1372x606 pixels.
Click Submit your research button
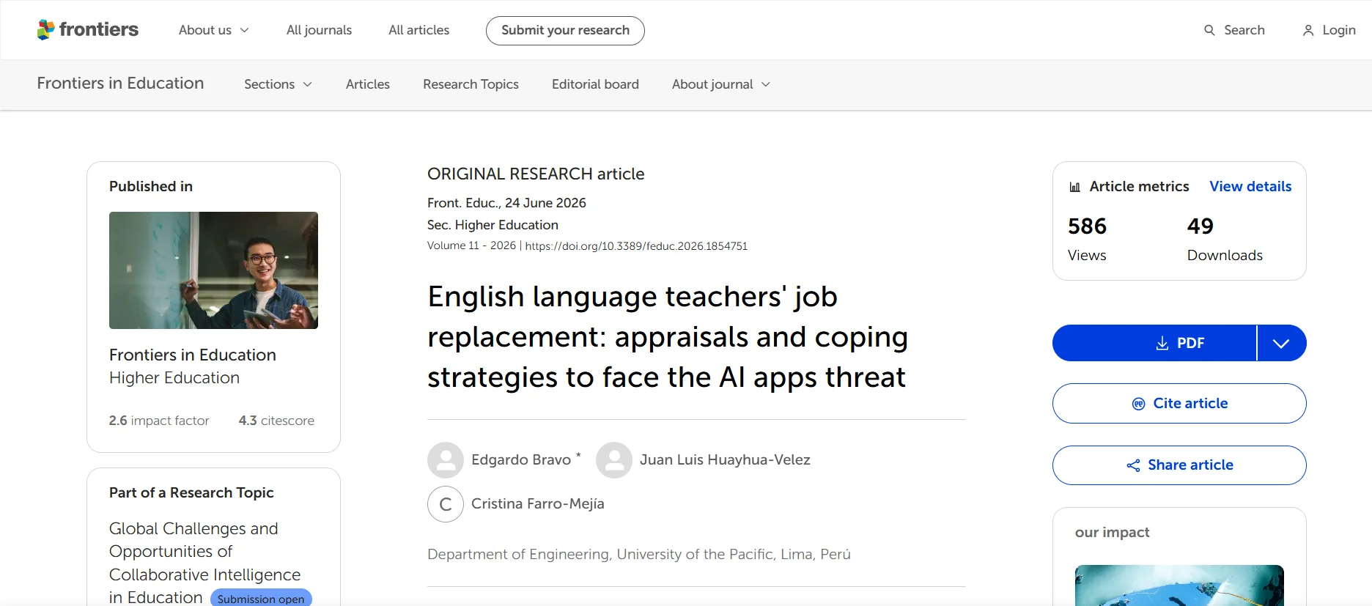click(x=565, y=31)
